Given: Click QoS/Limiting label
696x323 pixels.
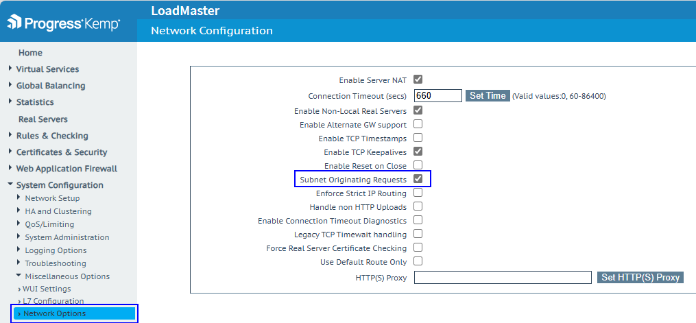Looking at the screenshot, I should (49, 224).
